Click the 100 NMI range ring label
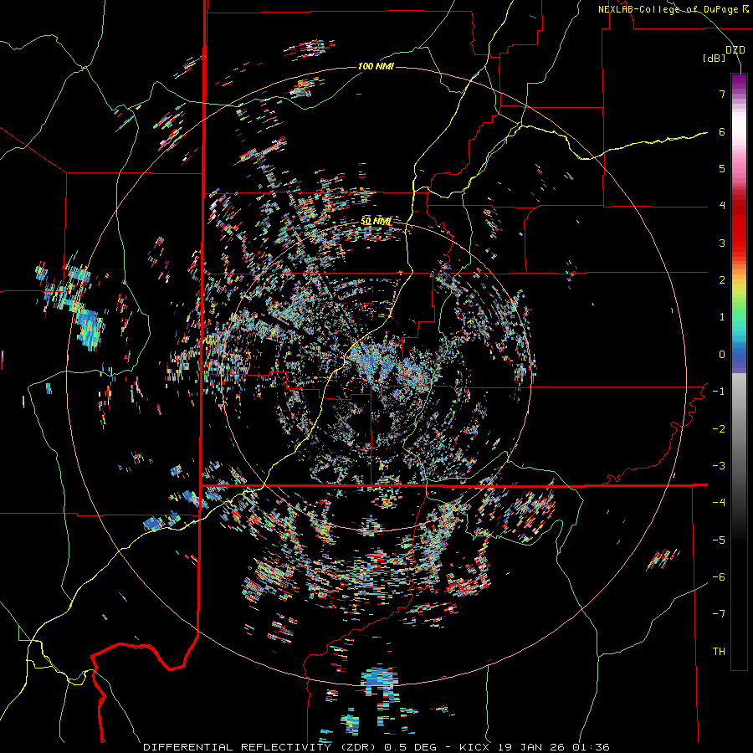Screen dimensions: 753x753 tap(376, 66)
